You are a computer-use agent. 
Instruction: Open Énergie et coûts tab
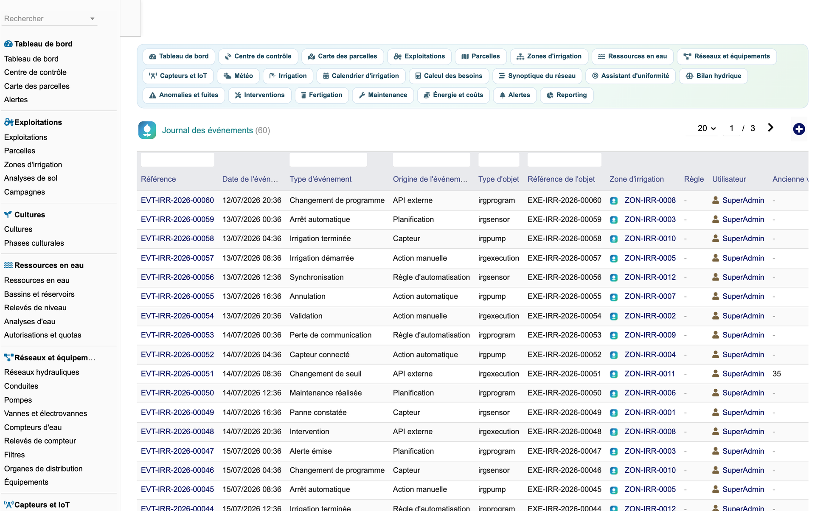coord(453,95)
